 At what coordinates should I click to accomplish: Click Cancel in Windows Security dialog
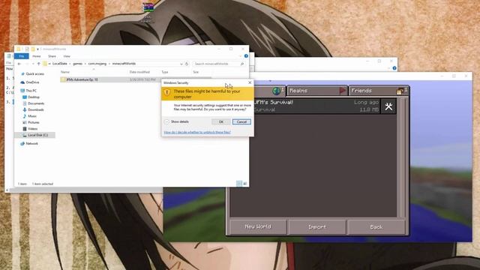(241, 121)
